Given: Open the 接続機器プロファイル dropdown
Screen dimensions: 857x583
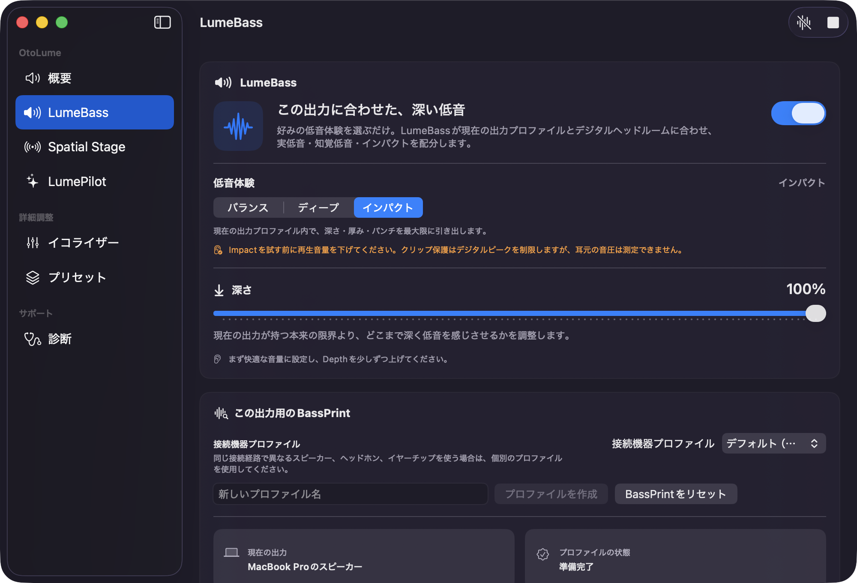Looking at the screenshot, I should 774,443.
